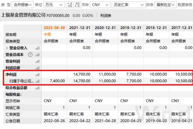Viewport: 193px width, 129px height.
Task: Select the 2022-06-30 column header
Action: [54, 28]
